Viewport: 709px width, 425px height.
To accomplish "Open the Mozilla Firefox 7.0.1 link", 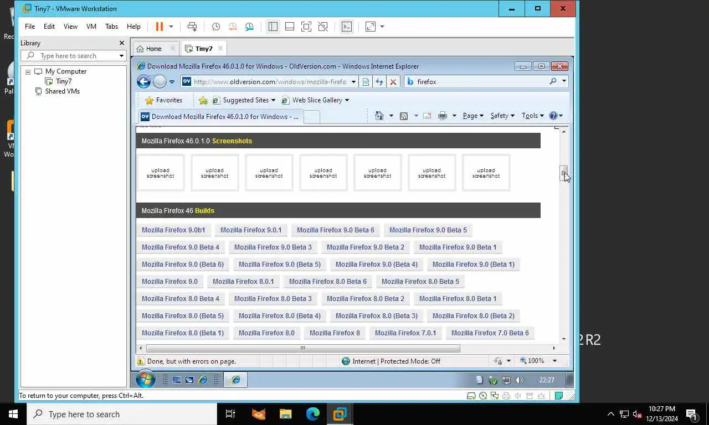I will tap(405, 333).
